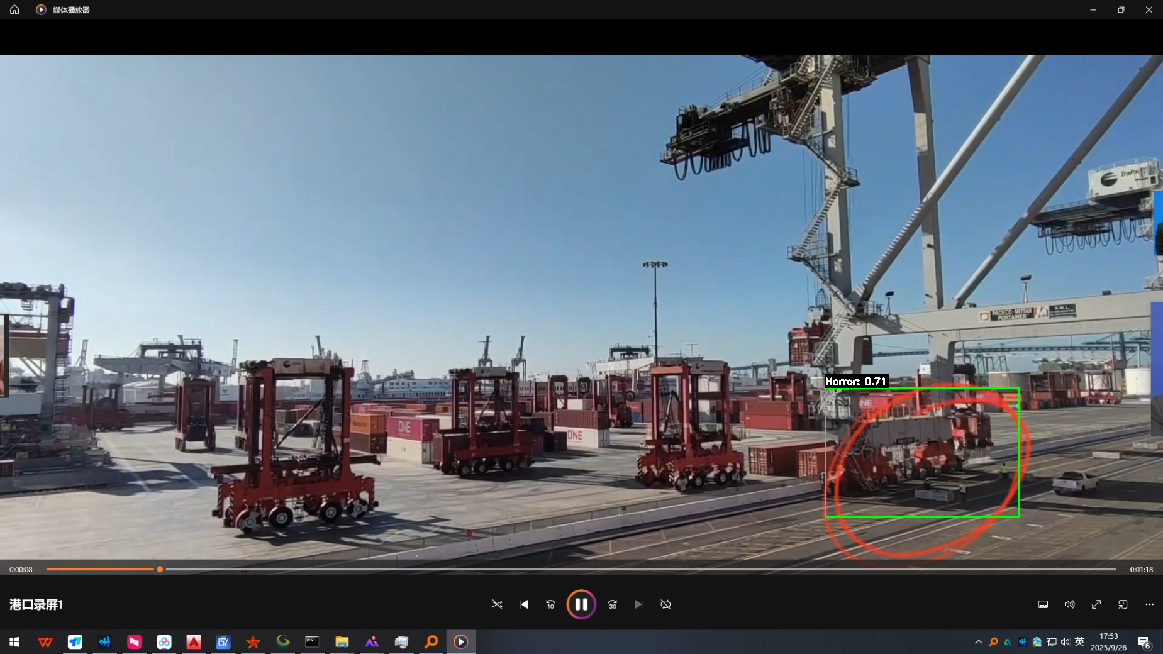Open the more options menu
Screen dimensions: 1163x654
(1149, 604)
